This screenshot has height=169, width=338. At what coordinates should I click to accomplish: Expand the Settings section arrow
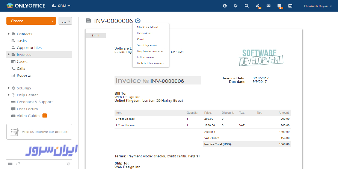[9, 88]
